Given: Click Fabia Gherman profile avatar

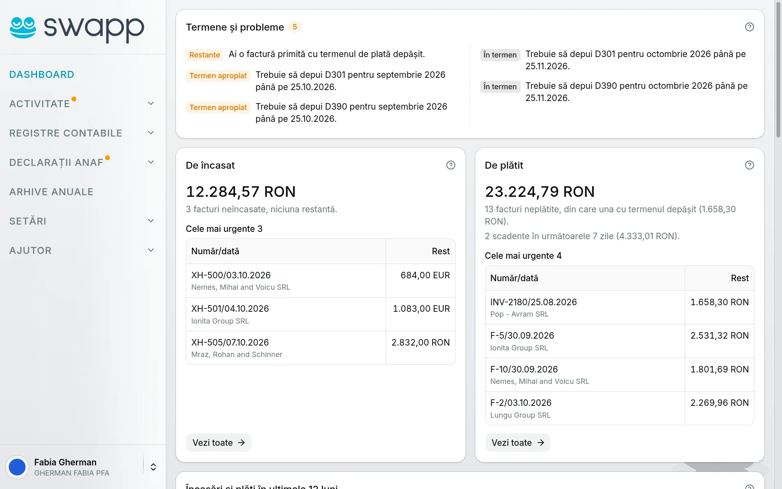Looking at the screenshot, I should click(17, 467).
